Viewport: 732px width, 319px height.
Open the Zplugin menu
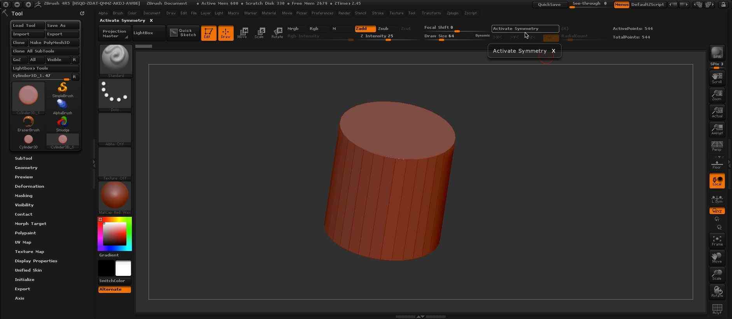point(452,13)
